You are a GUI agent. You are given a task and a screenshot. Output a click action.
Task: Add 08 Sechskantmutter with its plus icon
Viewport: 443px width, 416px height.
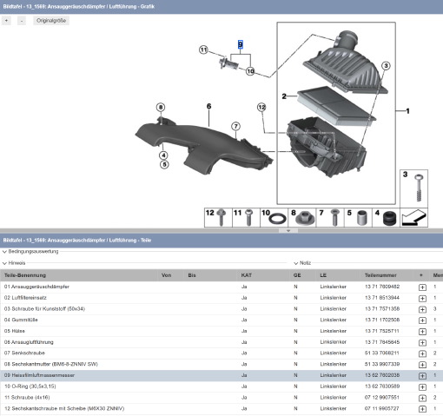422,365
